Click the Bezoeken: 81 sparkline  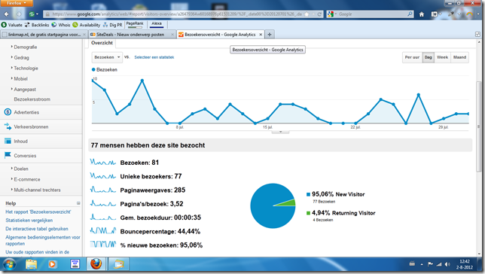click(103, 163)
